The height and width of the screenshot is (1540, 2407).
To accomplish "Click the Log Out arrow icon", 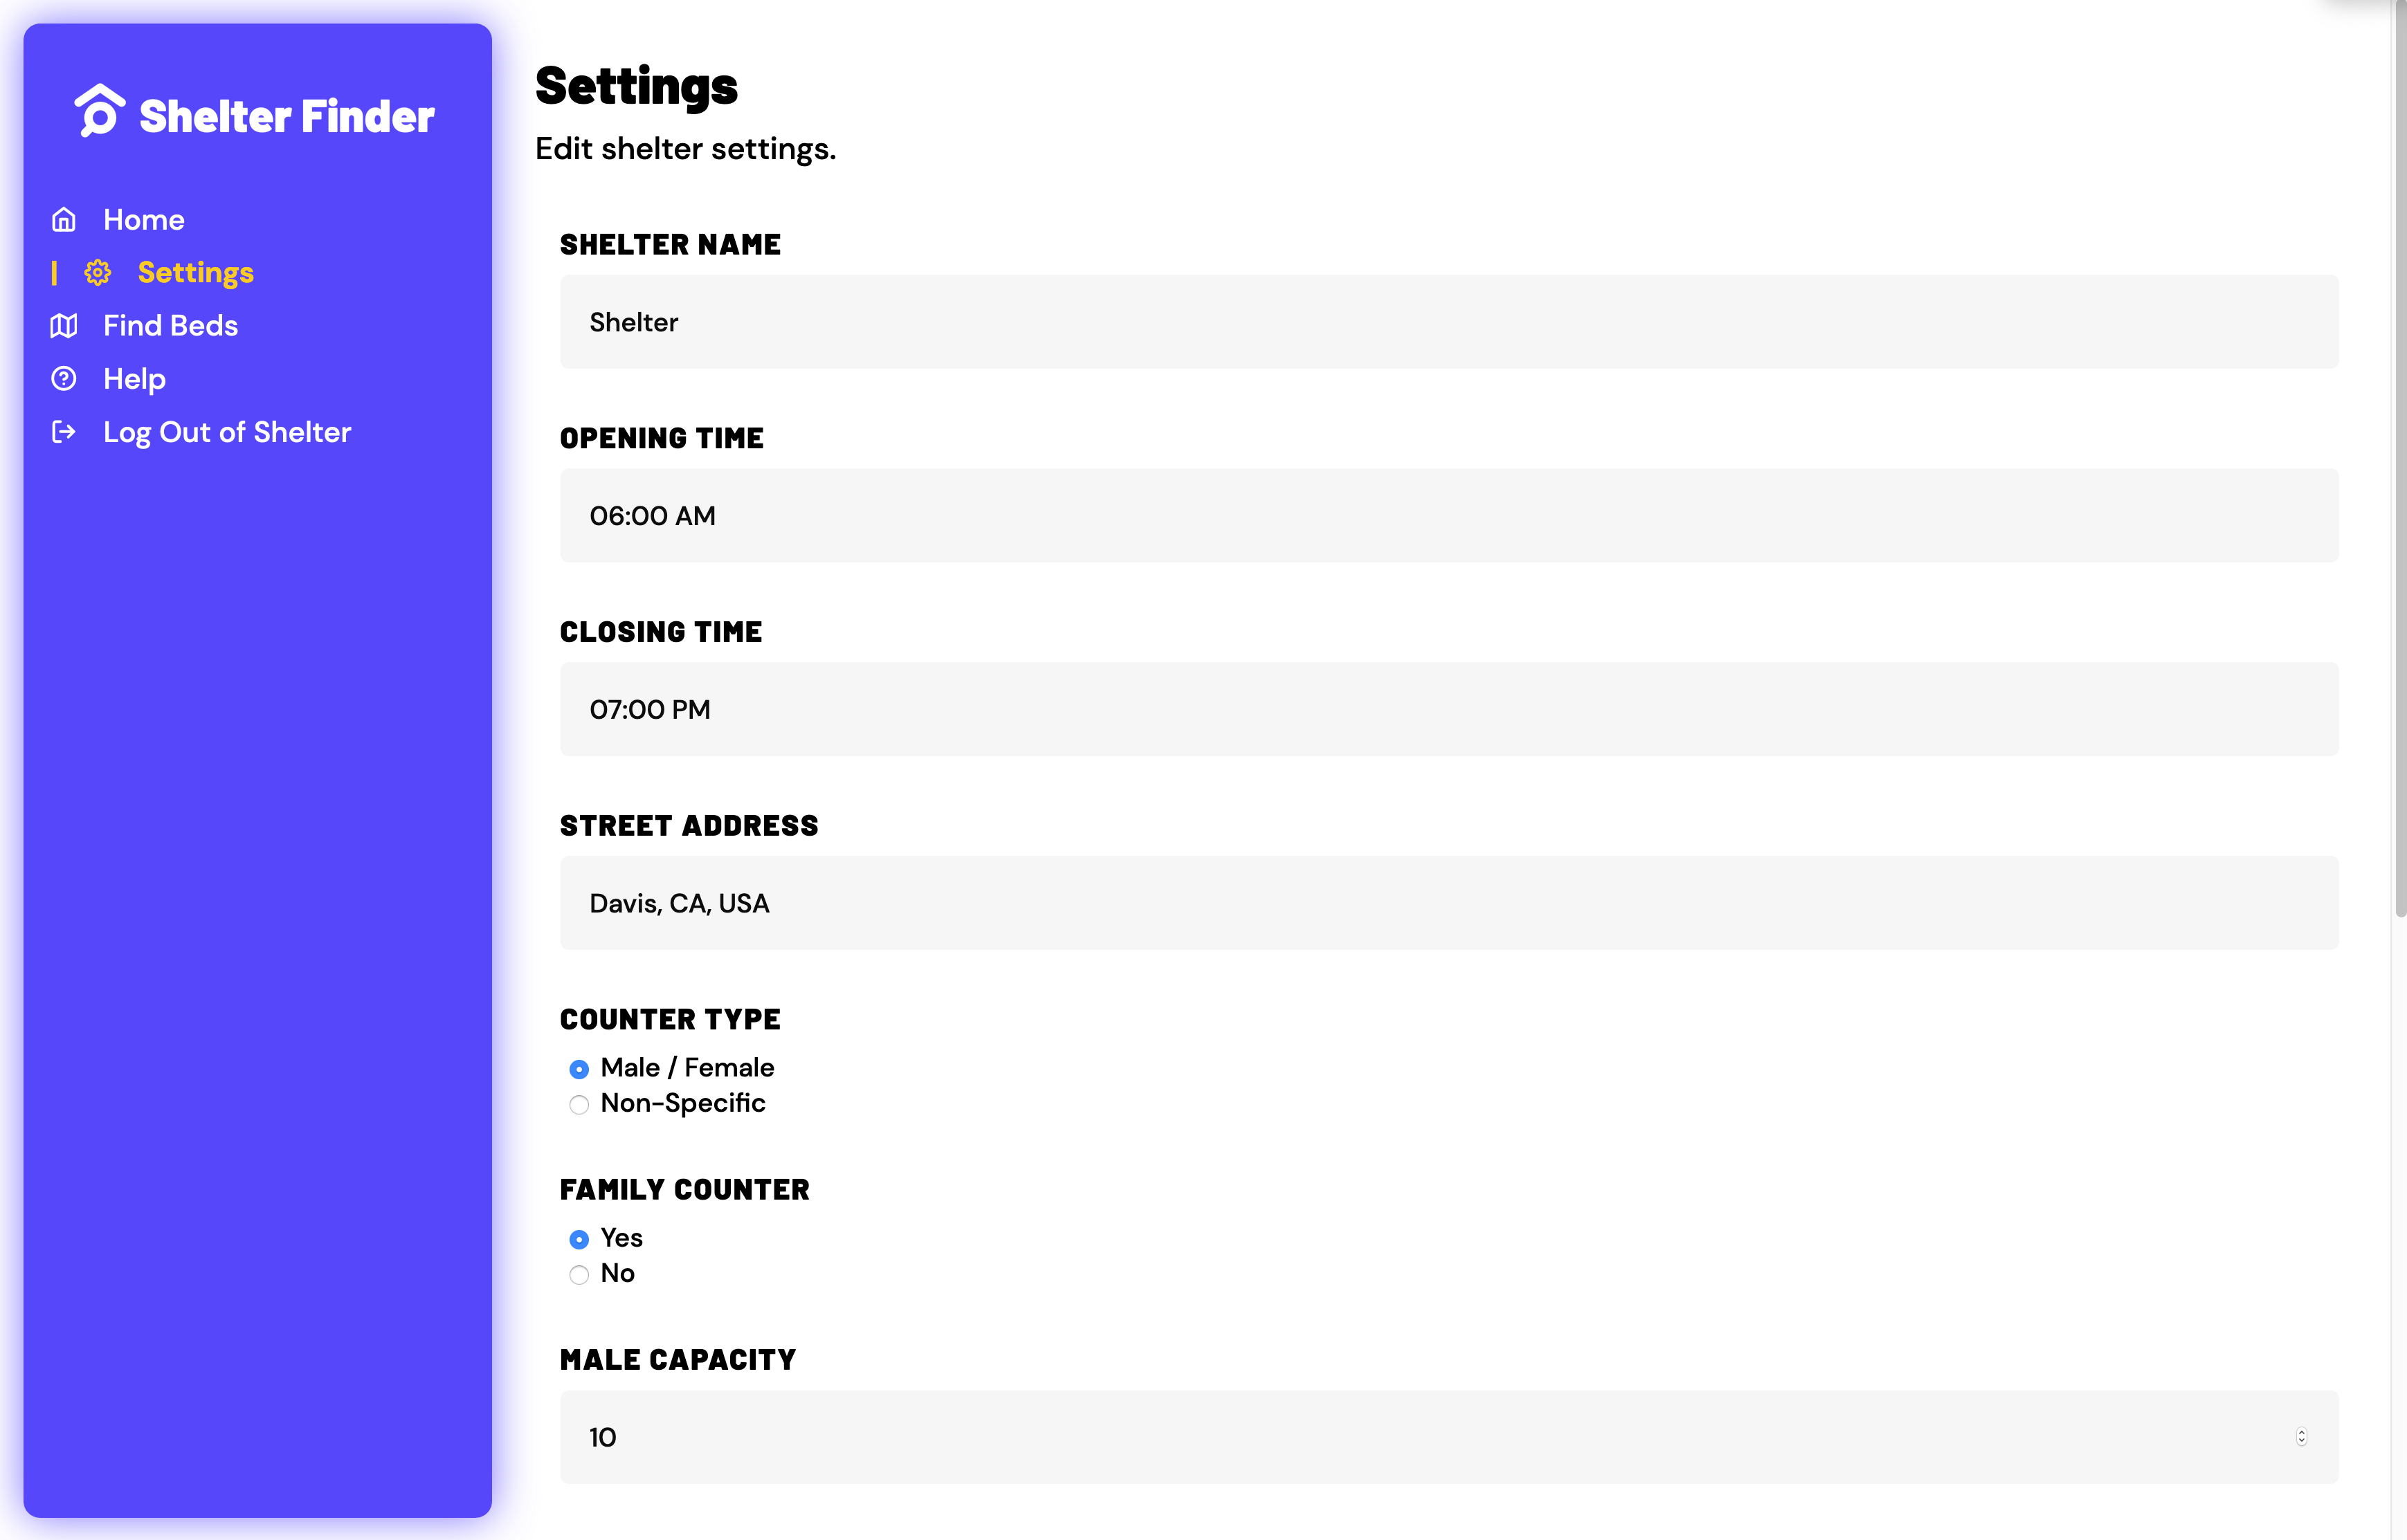I will [x=64, y=431].
